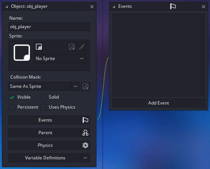Click the Events flag icon in object panel
Image resolution: width=210 pixels, height=169 pixels.
point(85,120)
